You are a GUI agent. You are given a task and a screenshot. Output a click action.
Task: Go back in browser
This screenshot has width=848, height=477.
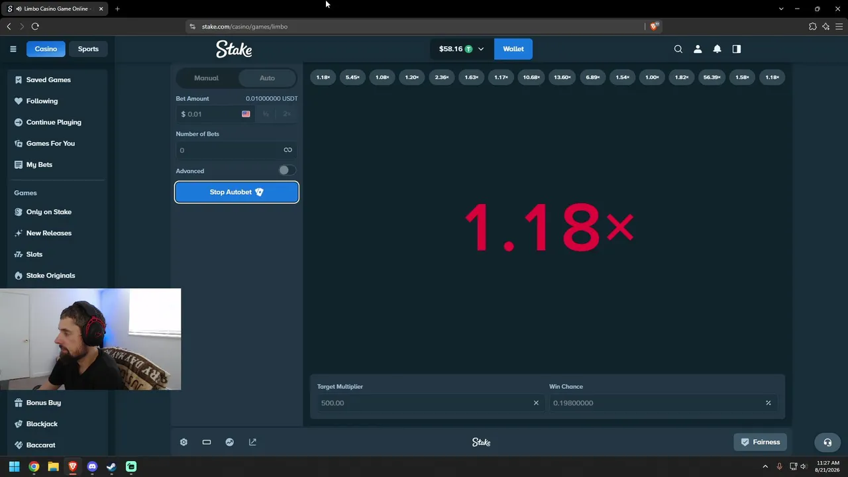9,26
